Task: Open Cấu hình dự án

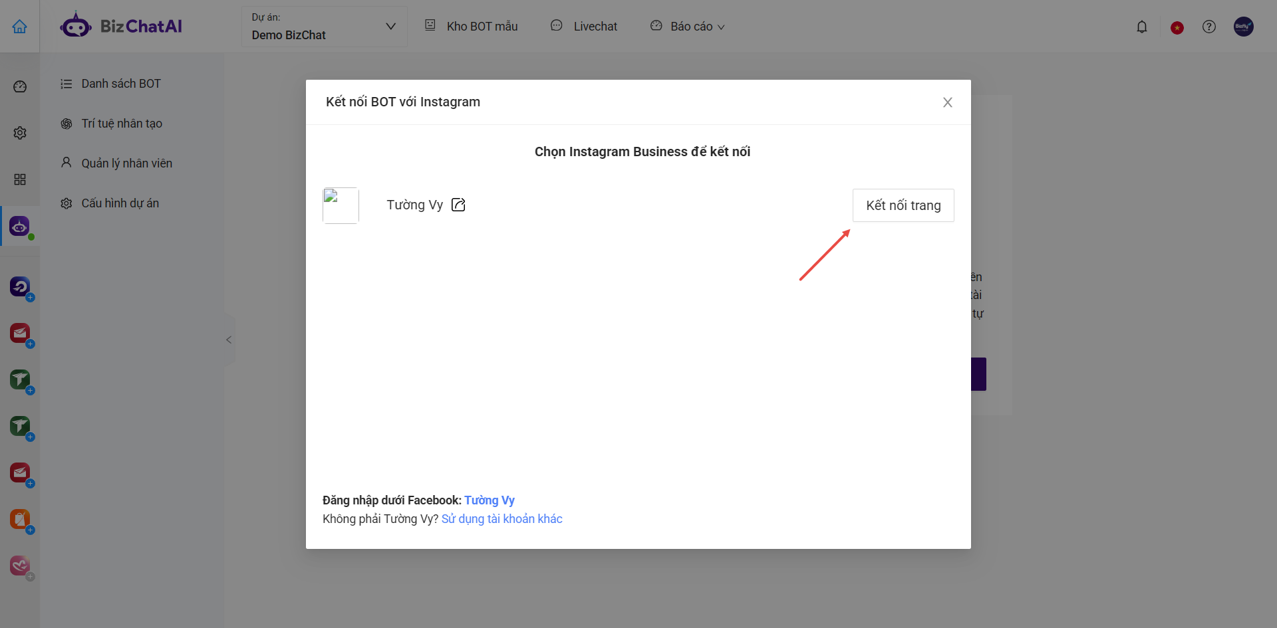Action: point(120,203)
